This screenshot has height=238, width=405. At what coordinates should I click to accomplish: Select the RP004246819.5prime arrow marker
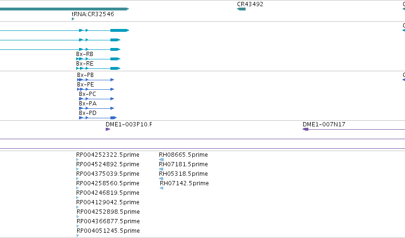[78, 198]
